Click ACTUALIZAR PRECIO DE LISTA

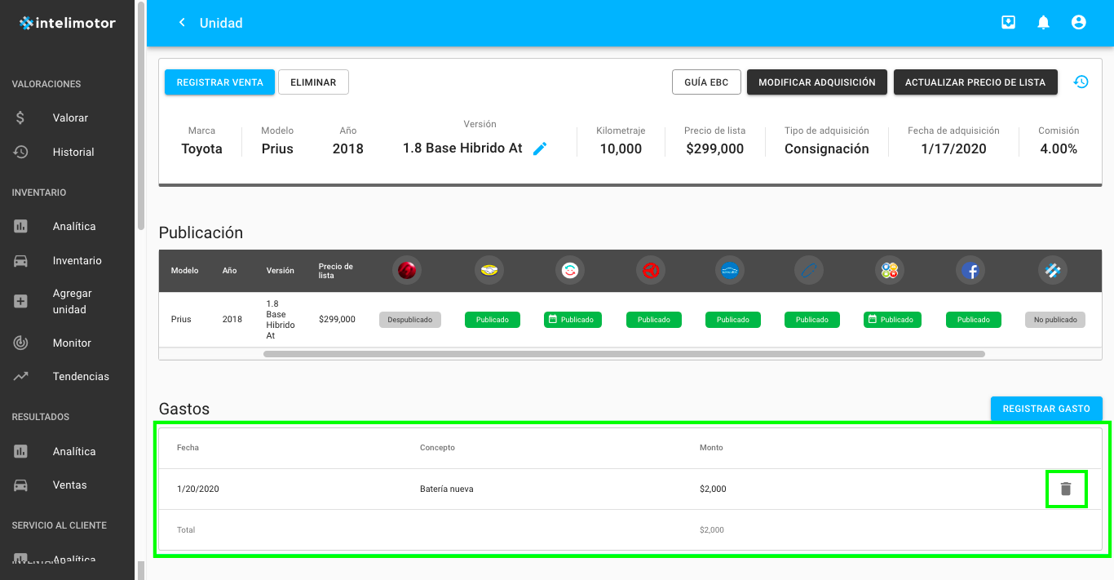coord(975,82)
